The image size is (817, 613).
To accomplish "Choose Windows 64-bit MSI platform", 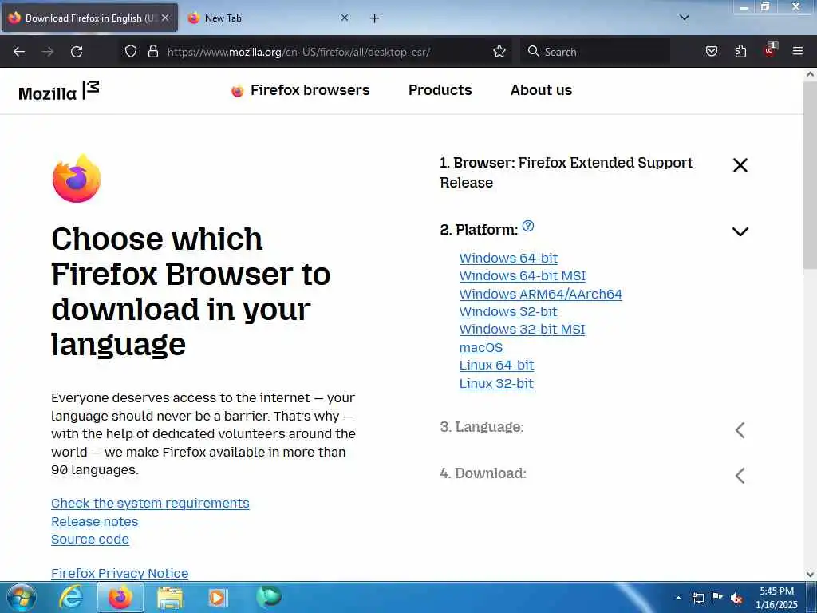I will 522,275.
